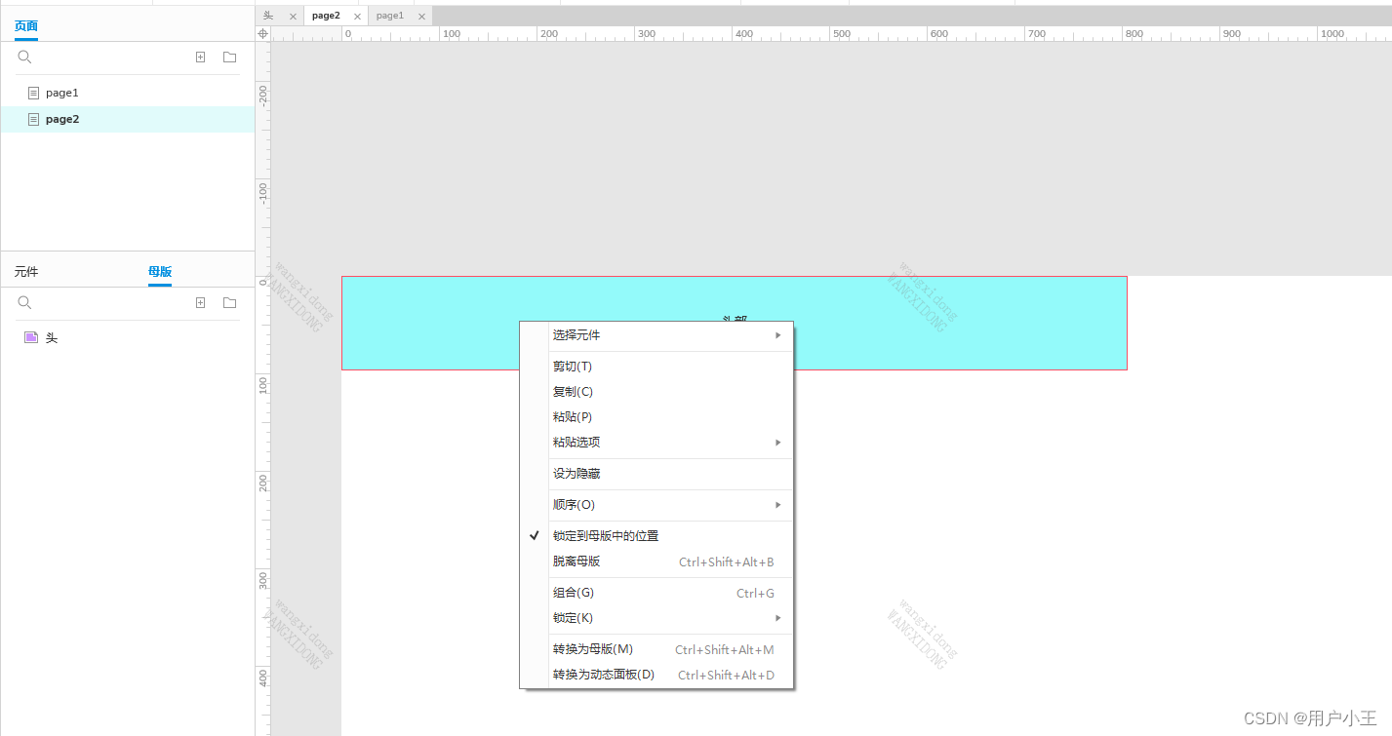Close the 头 canvas tab
The width and height of the screenshot is (1392, 736).
[293, 17]
